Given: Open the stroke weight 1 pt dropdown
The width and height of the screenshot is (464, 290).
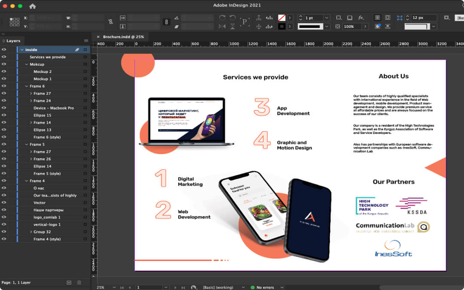Looking at the screenshot, I should [x=327, y=18].
